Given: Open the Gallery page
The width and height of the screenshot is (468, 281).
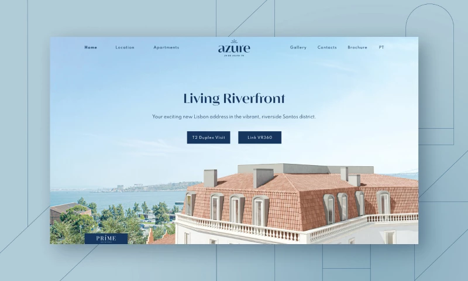Looking at the screenshot, I should [298, 47].
